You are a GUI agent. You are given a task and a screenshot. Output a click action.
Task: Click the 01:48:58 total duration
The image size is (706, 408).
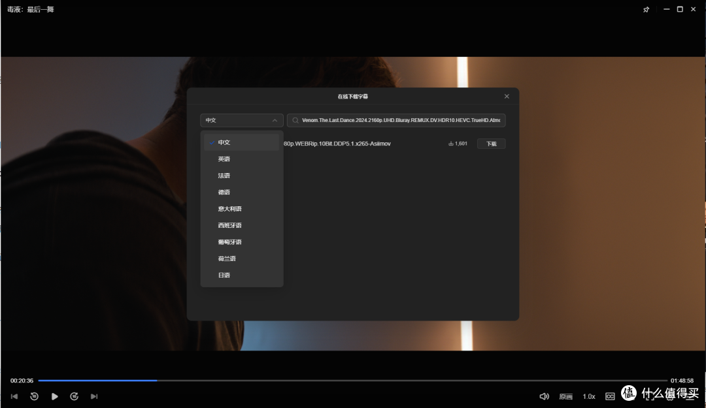click(x=682, y=381)
